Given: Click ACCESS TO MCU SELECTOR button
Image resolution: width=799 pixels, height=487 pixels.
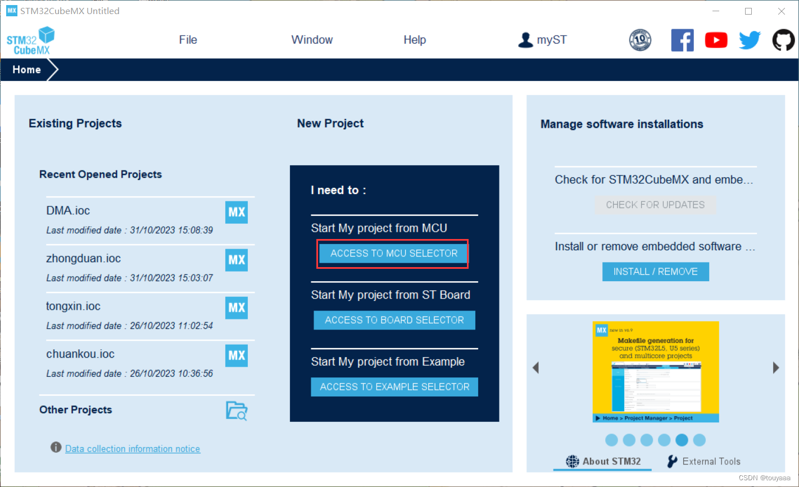Looking at the screenshot, I should pos(394,254).
